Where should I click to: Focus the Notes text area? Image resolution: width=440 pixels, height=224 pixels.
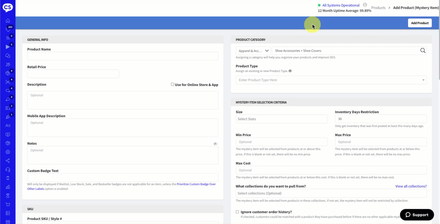(123, 155)
